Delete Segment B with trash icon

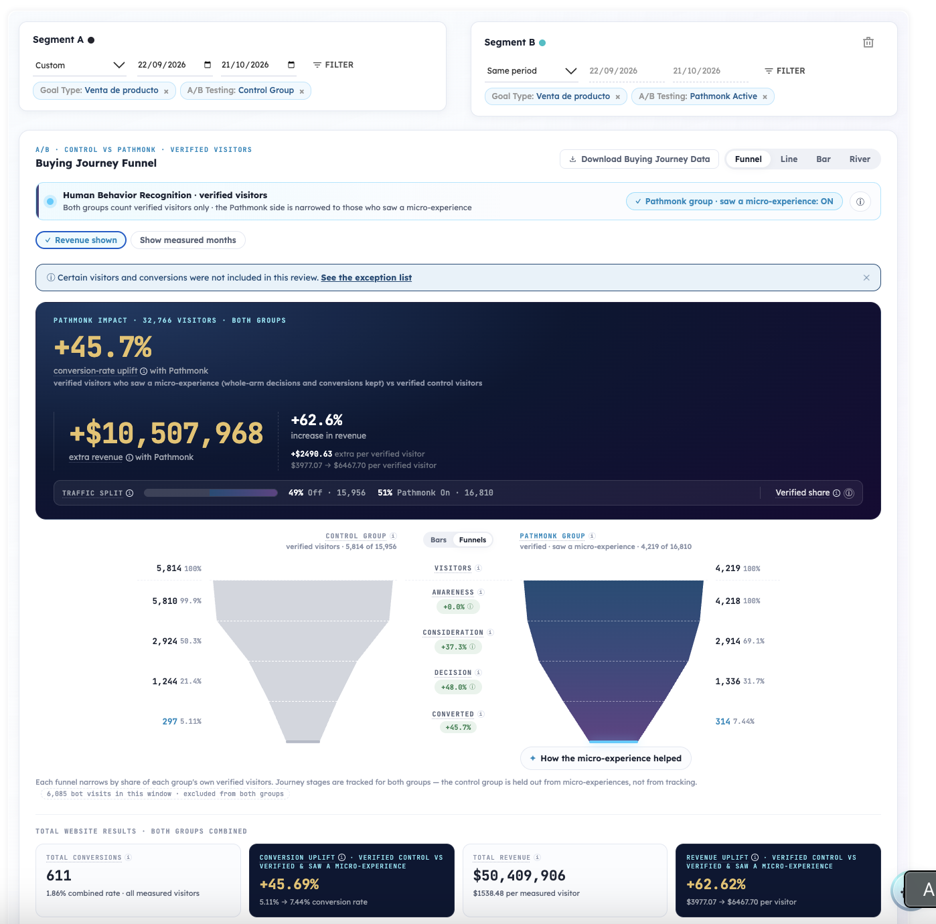coord(868,42)
